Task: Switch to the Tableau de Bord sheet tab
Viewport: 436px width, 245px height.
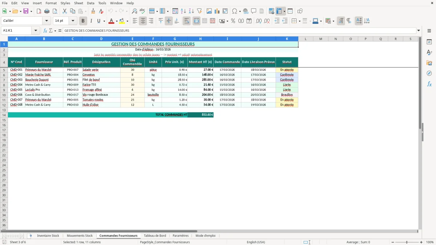Action: [155, 236]
